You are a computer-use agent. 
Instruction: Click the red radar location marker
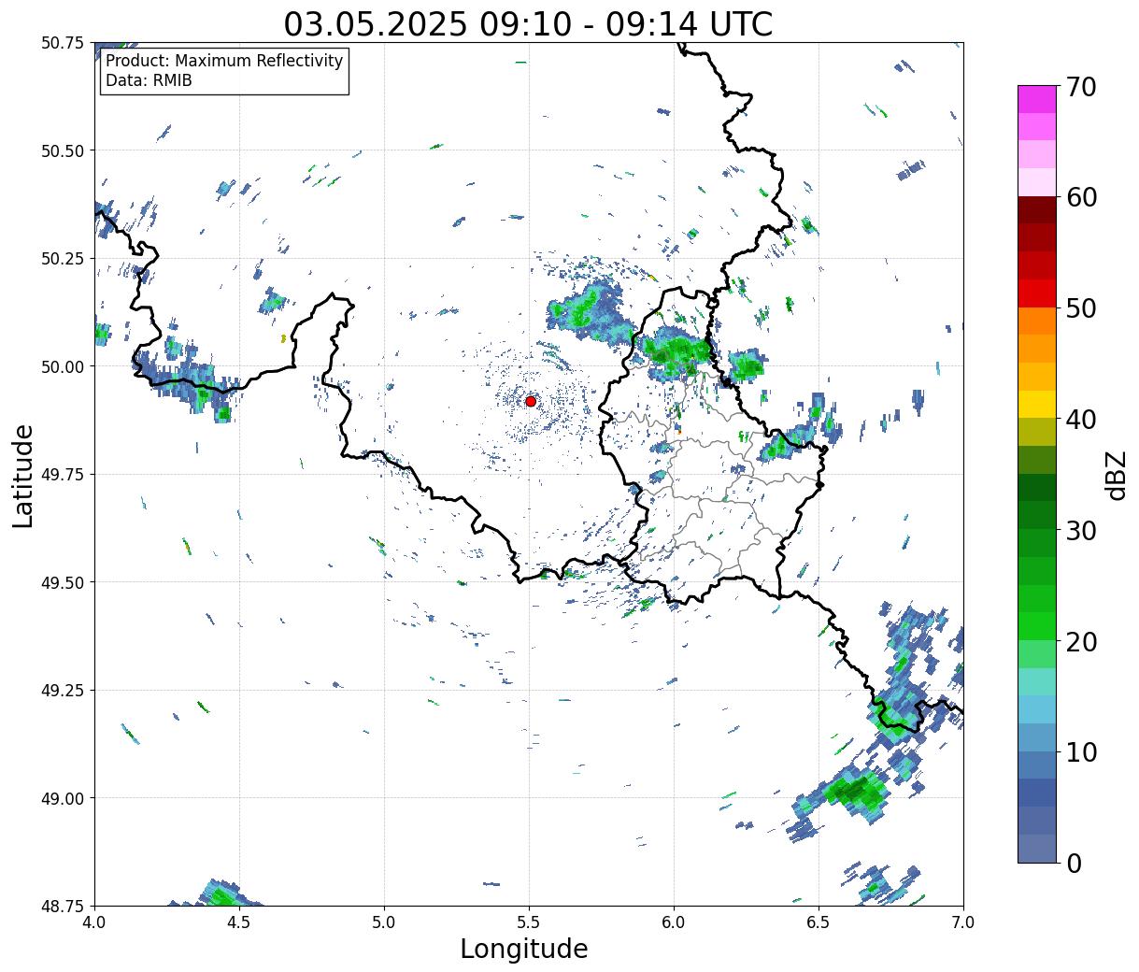point(531,401)
